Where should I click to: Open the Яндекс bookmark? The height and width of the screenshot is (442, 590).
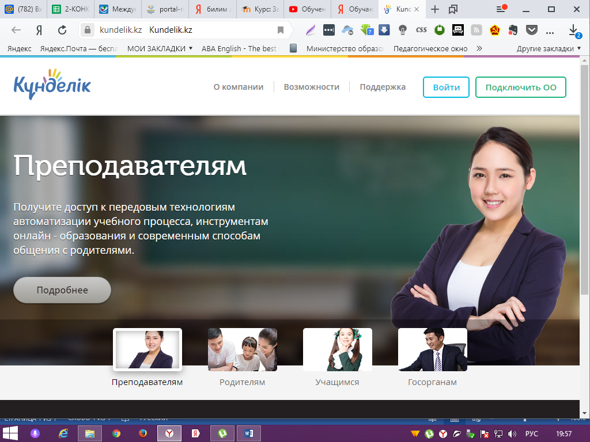click(19, 48)
